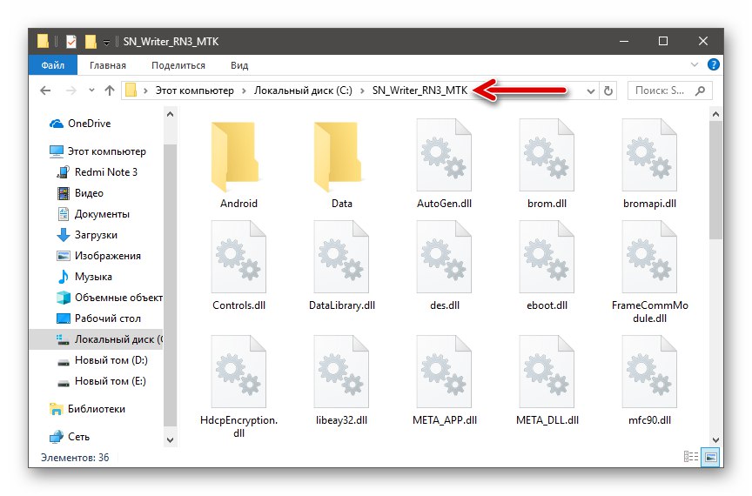This screenshot has height=496, width=752.
Task: Click Локальный диск (C:) breadcrumb
Action: (x=303, y=90)
